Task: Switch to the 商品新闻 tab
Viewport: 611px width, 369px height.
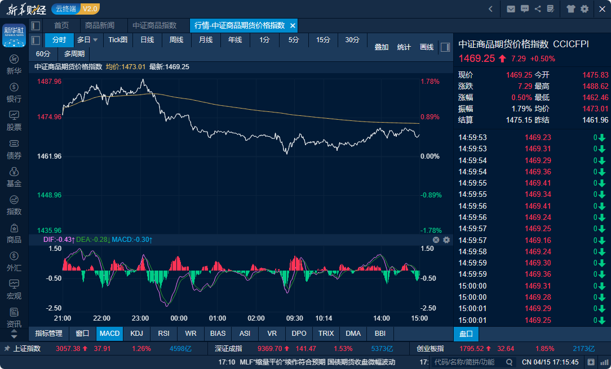Action: point(99,26)
